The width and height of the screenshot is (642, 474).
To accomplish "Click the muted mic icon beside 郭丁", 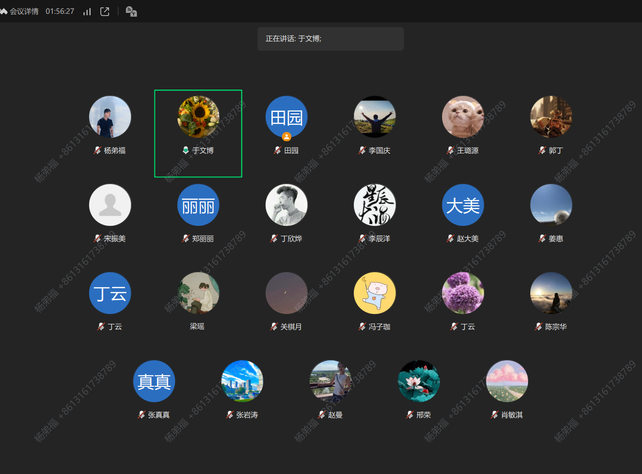I will click(542, 151).
